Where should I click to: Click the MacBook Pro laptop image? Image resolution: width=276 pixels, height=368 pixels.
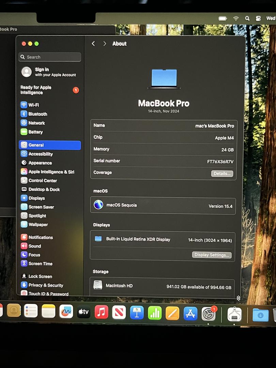pyautogui.click(x=164, y=79)
